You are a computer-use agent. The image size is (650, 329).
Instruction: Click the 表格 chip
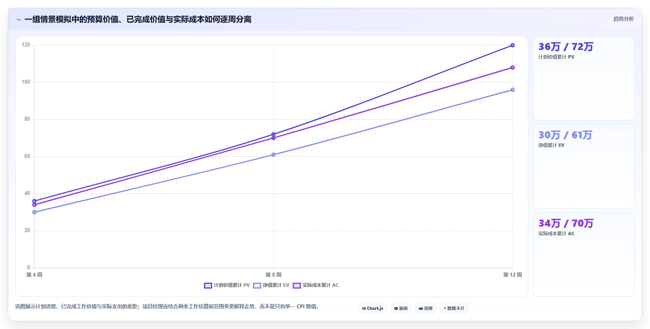(401, 308)
